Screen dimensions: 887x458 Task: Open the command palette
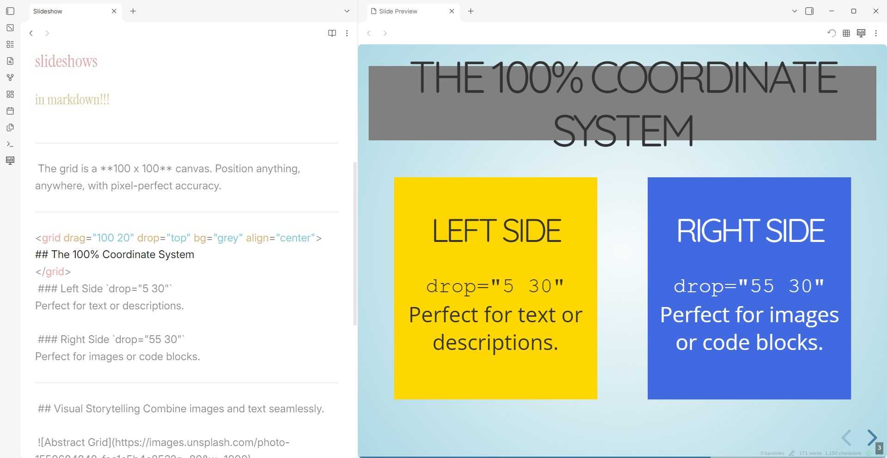tap(10, 144)
